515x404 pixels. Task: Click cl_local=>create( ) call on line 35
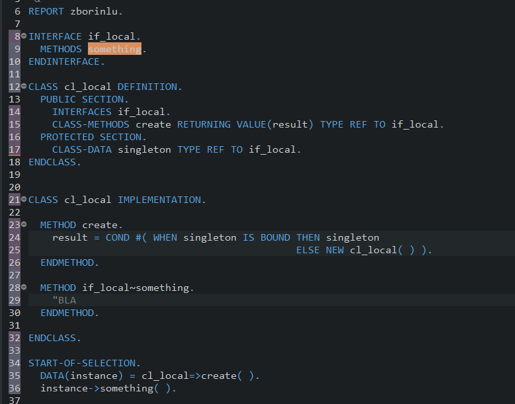coord(198,376)
